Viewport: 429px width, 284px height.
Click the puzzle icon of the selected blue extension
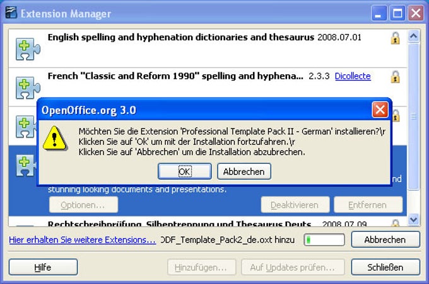(26, 166)
